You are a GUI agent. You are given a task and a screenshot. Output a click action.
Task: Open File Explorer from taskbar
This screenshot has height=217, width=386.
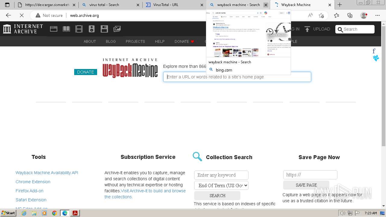click(x=34, y=213)
